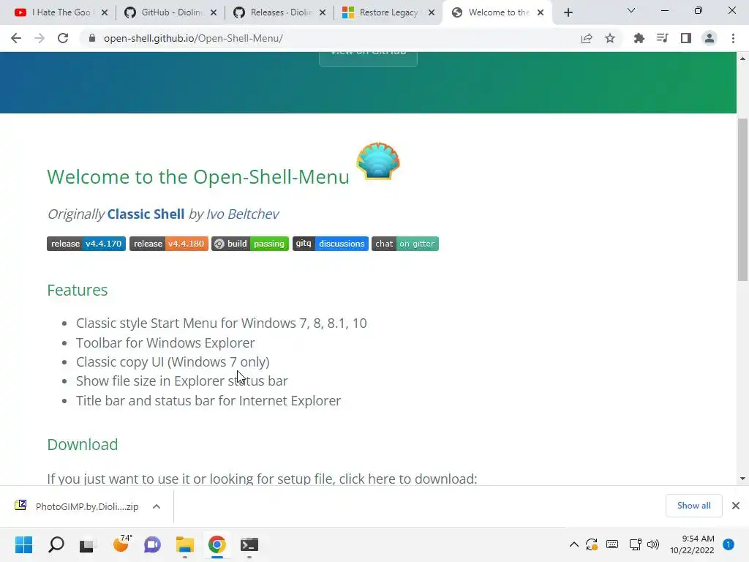Click the update sync tray icon
Screen dimensions: 749x562
coord(592,544)
